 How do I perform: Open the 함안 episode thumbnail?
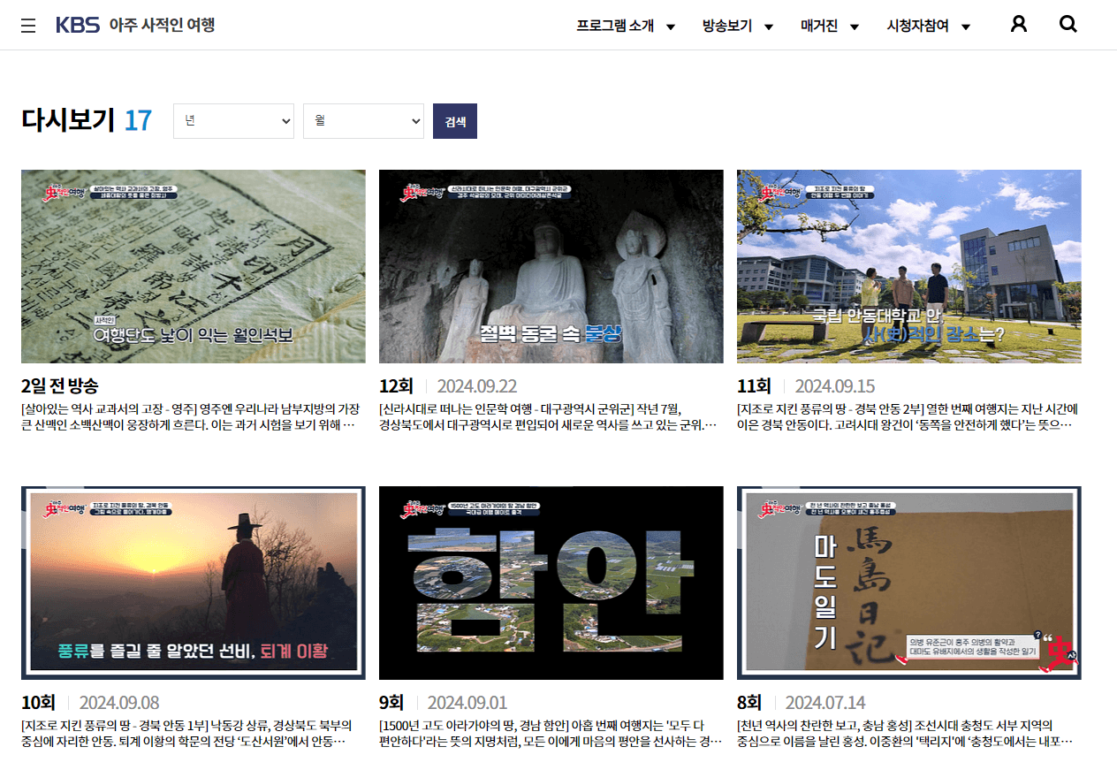551,582
